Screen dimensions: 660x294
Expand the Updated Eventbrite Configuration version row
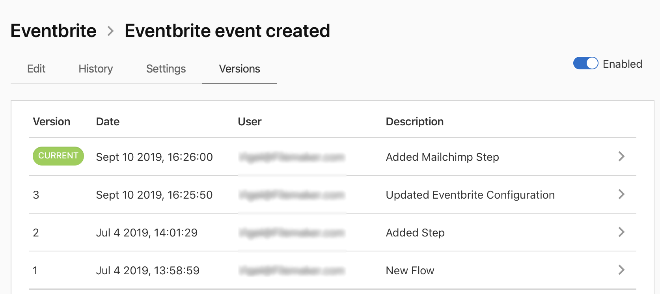[x=621, y=194]
